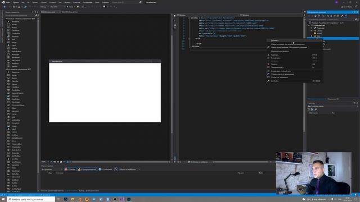Pick the GridSplitter control in toolbox
This screenshot has width=360, height=202.
[16, 120]
